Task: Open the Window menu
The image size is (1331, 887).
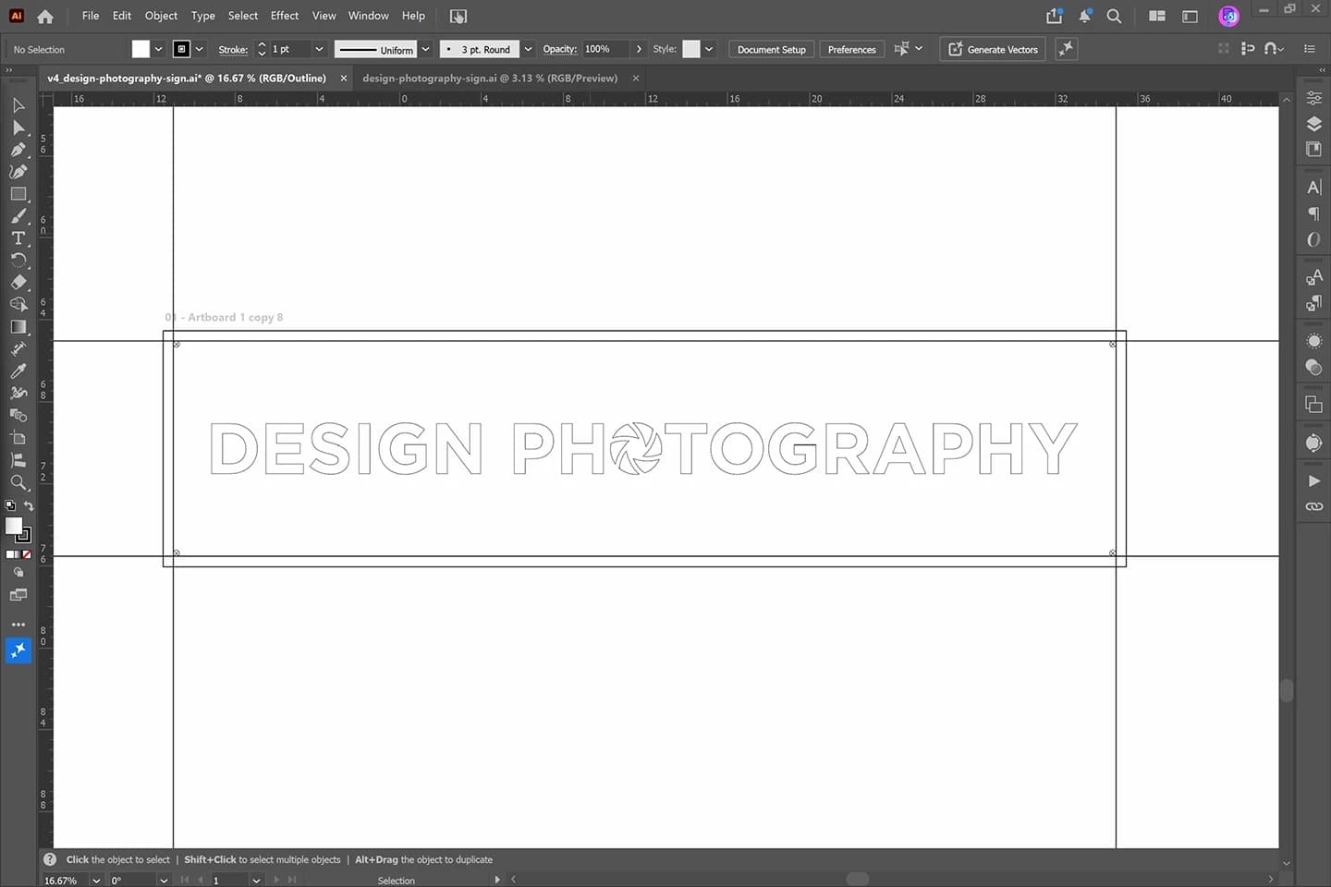Action: [x=369, y=16]
